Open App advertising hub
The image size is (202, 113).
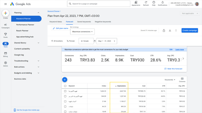(25, 37)
